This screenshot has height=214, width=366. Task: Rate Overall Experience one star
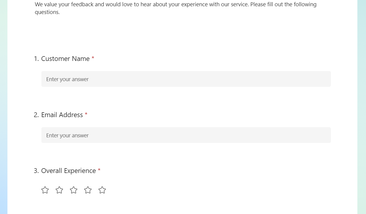pos(45,190)
